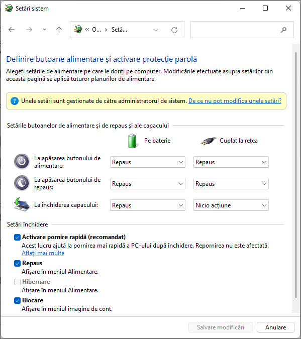Screen dimensions: 301x339
Task: Click the forward navigation arrow
Action: click(29, 30)
